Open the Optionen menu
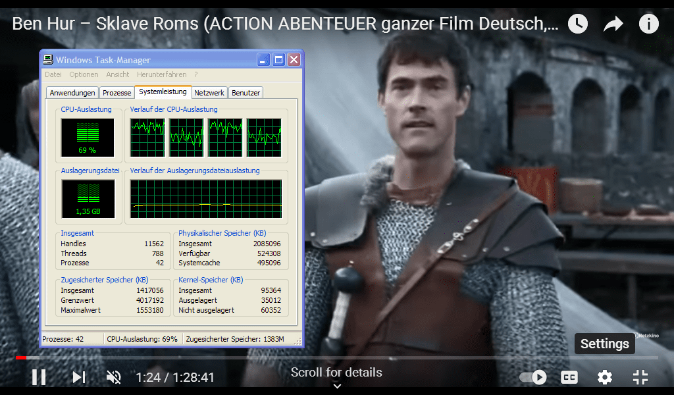Viewport: 674px width, 395px height. point(84,74)
